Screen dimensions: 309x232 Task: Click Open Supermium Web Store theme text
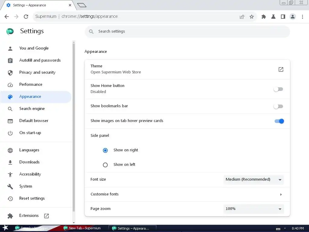(x=116, y=72)
